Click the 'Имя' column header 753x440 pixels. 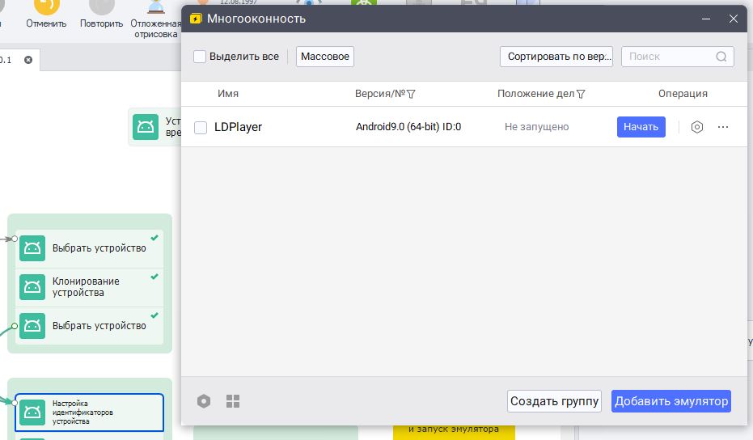point(228,94)
